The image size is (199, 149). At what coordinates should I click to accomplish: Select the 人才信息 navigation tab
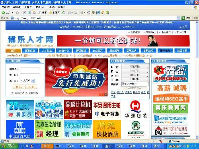click(47, 50)
